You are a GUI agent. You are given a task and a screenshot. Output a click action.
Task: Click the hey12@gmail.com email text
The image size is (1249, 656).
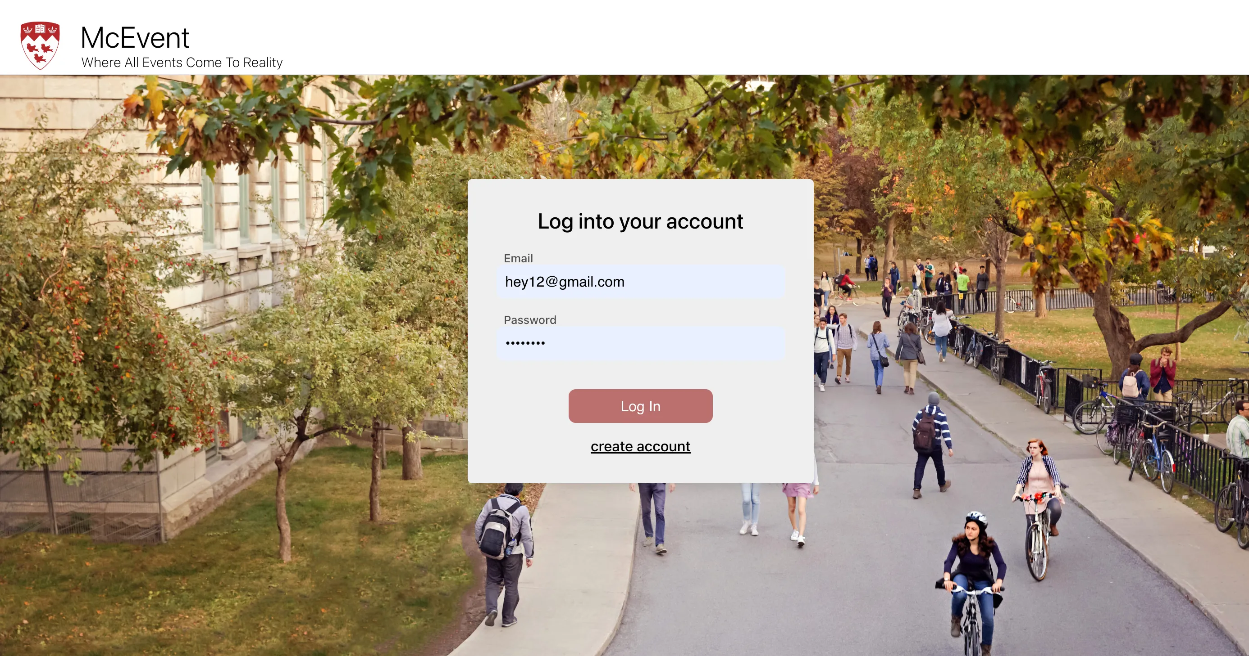tap(565, 282)
